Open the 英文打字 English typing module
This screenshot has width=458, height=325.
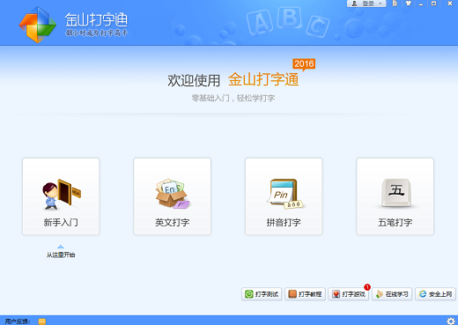(173, 196)
